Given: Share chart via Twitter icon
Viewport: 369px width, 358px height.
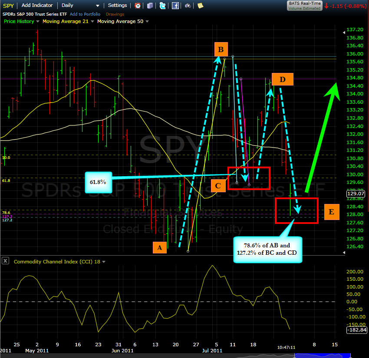Looking at the screenshot, I should point(162,6).
